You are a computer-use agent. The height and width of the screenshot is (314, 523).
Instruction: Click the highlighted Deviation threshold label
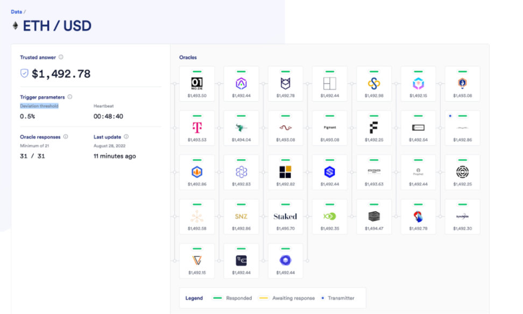click(x=39, y=106)
